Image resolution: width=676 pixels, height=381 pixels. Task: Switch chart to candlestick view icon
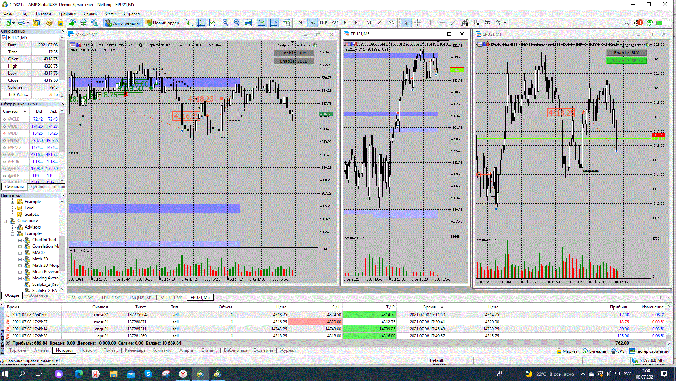(x=201, y=23)
